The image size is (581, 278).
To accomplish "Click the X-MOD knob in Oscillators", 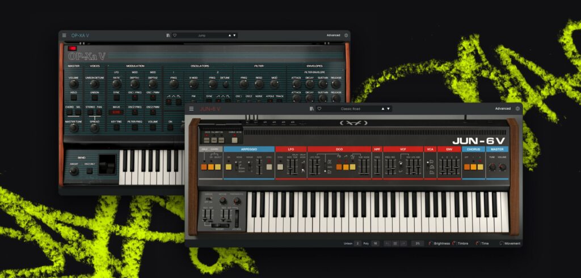I will pyautogui.click(x=193, y=84).
